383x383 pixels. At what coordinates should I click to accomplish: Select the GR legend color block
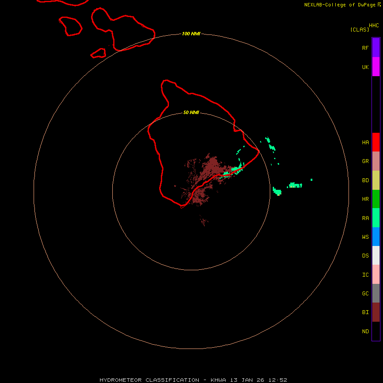(x=376, y=161)
